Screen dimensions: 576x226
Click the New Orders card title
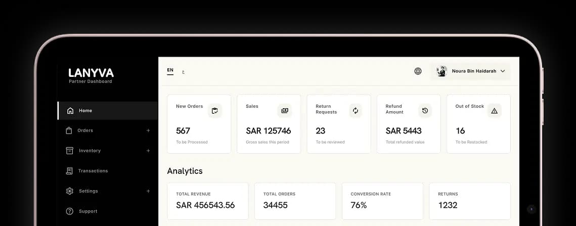click(189, 106)
